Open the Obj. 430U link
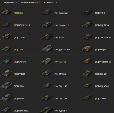 [x=102, y=86]
